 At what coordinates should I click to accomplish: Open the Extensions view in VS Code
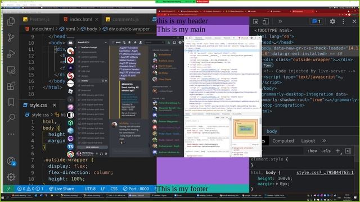(x=11, y=86)
